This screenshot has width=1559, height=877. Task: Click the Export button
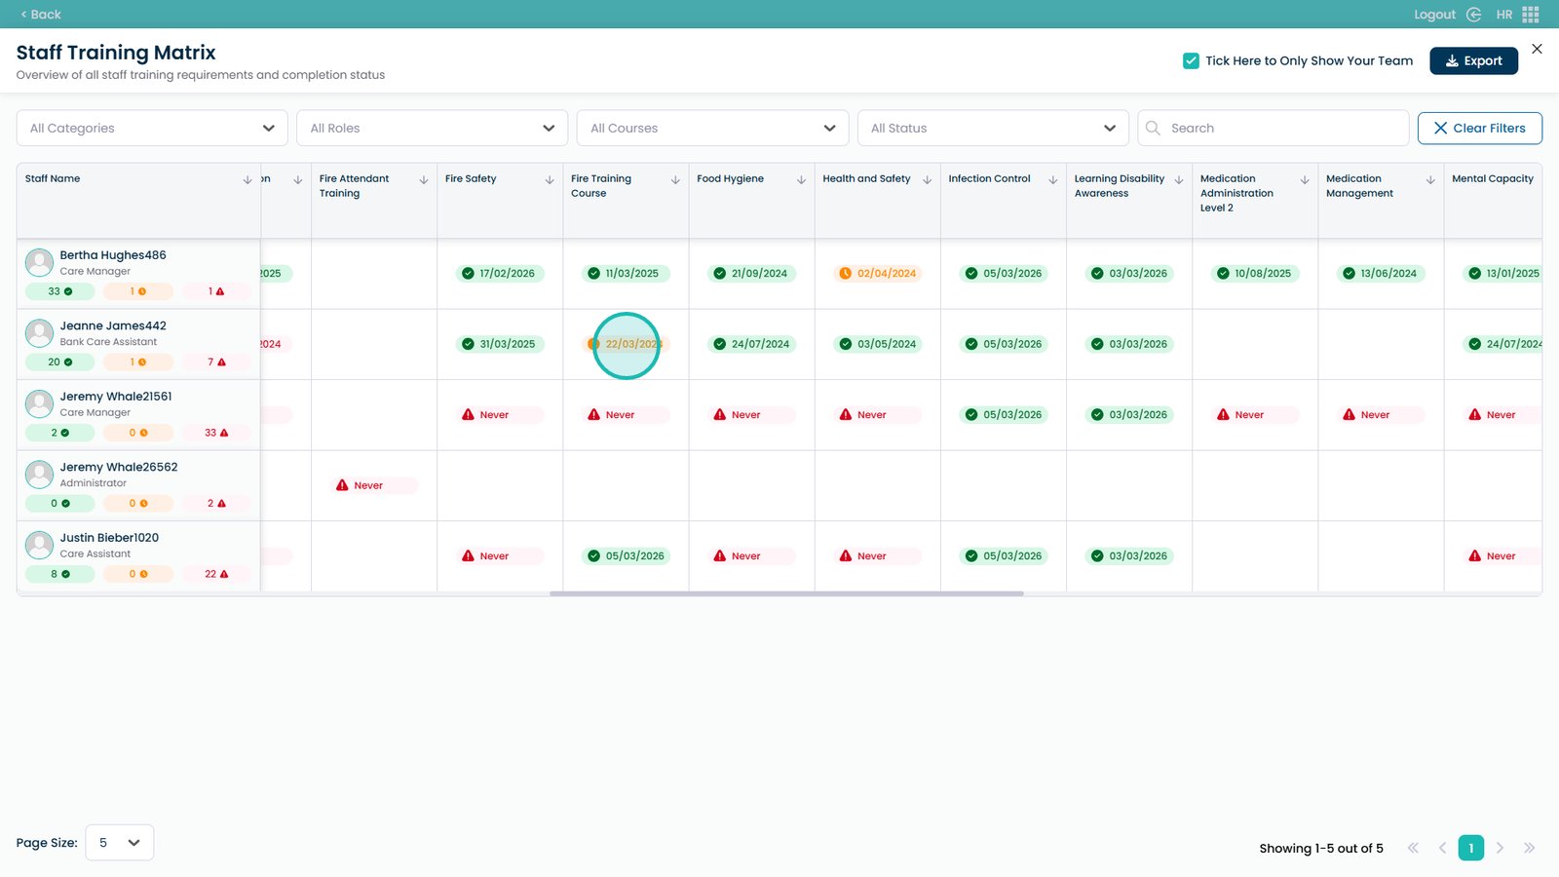coord(1473,60)
